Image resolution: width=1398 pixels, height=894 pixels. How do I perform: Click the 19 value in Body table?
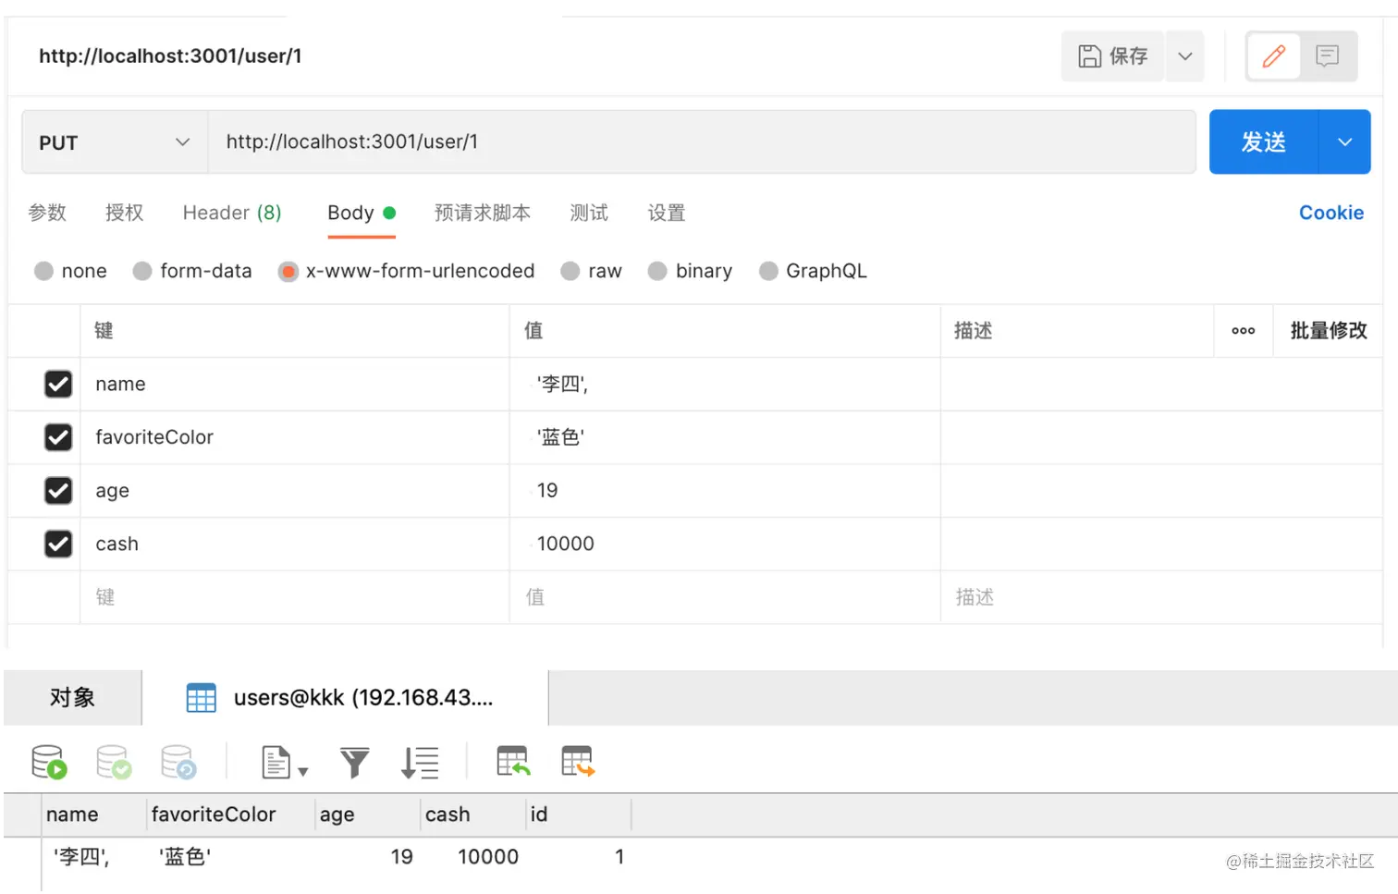(725, 491)
